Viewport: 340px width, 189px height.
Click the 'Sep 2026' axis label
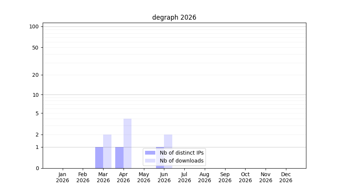[x=225, y=177]
